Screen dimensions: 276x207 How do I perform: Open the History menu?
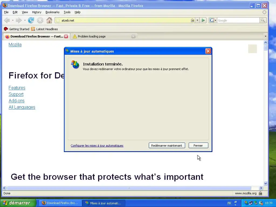tap(37, 12)
